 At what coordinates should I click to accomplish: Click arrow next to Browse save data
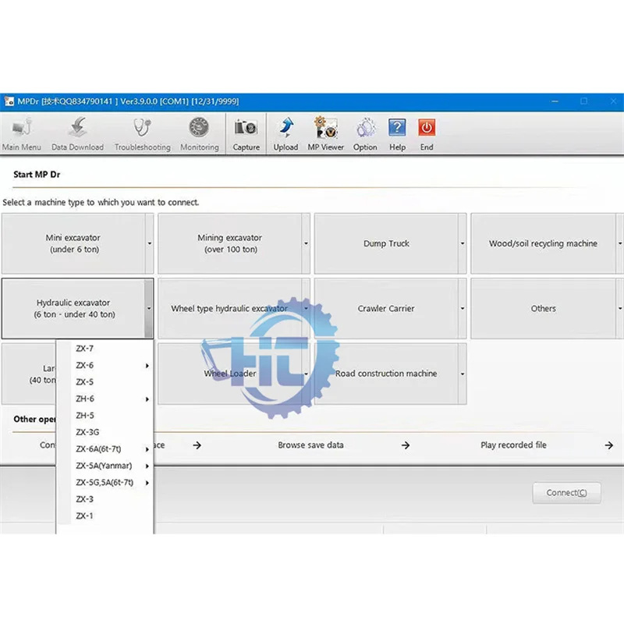(406, 445)
